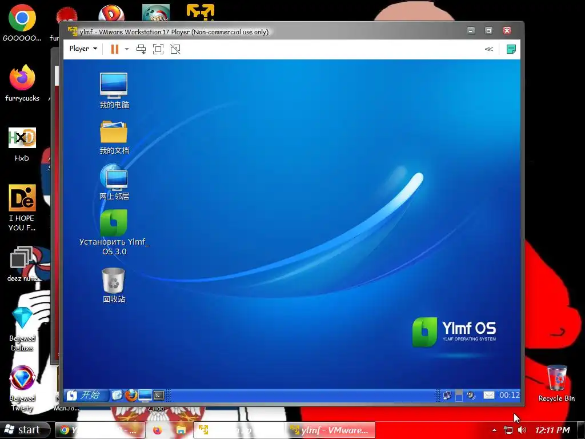The width and height of the screenshot is (585, 439).
Task: Open 回收站 recycle bin in guest
Action: [114, 285]
